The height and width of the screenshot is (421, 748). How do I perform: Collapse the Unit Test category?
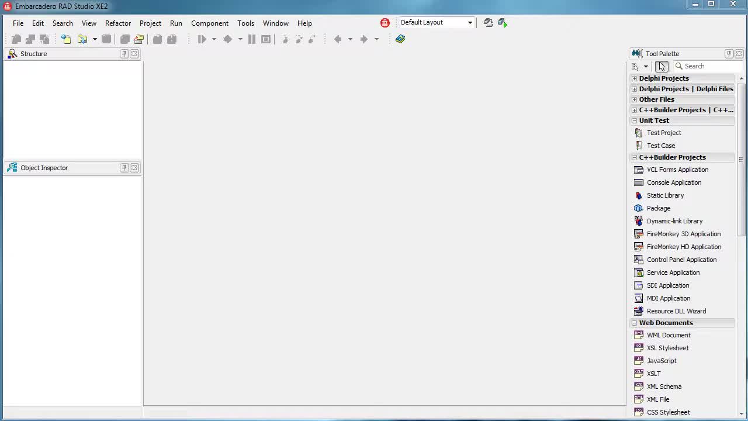coord(634,120)
